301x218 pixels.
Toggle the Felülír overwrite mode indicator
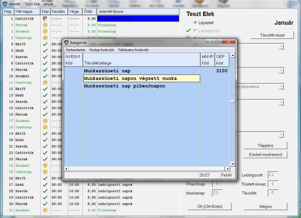[226, 175]
